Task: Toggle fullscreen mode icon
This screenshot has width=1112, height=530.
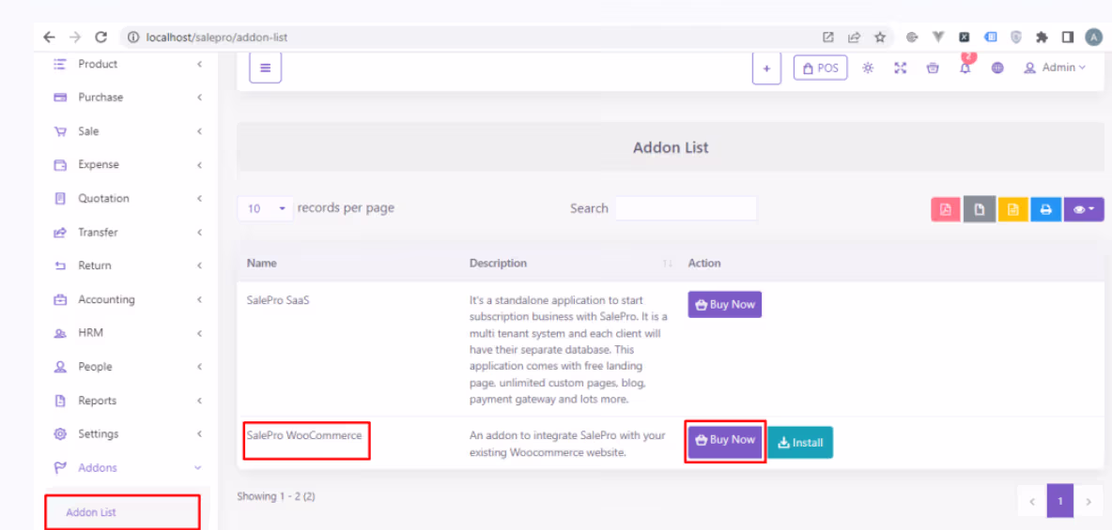Action: coord(901,68)
